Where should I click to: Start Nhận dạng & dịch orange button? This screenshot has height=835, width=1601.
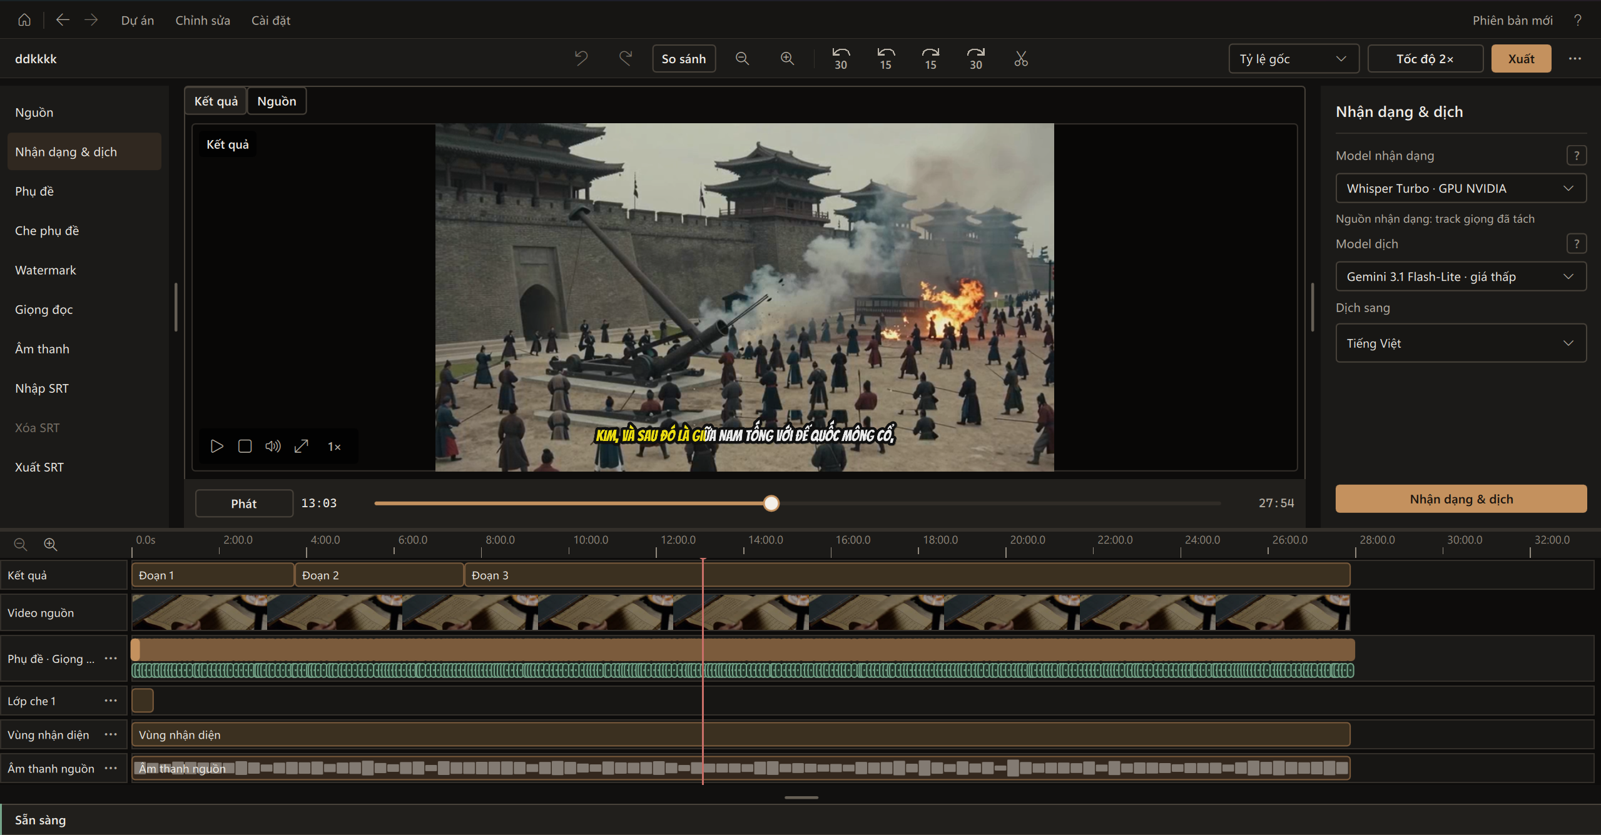click(1461, 498)
